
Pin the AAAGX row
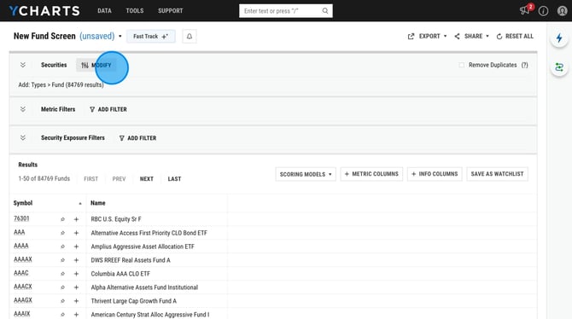click(62, 301)
